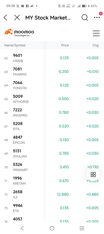Select the 5131 ZHULIAN stock entry
Viewport: 104px width, 234px height.
[52, 154]
